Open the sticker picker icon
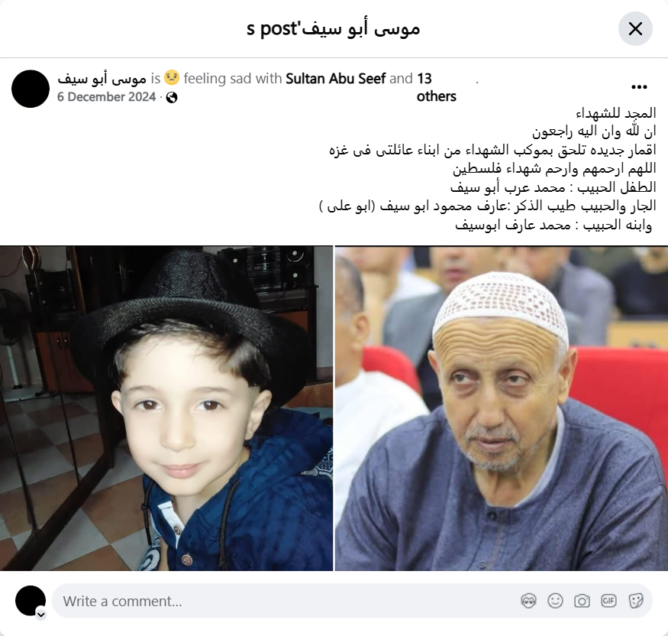668x636 pixels. click(635, 601)
